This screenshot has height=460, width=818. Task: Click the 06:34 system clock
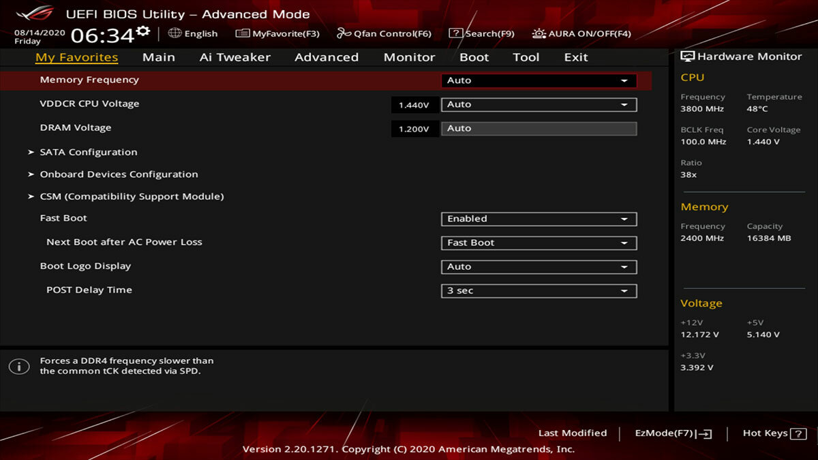click(x=102, y=35)
